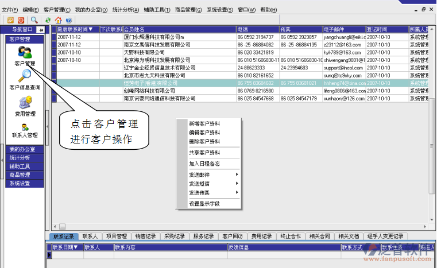Click the 联系人管理 icon
437x268 pixels.
tap(25, 127)
